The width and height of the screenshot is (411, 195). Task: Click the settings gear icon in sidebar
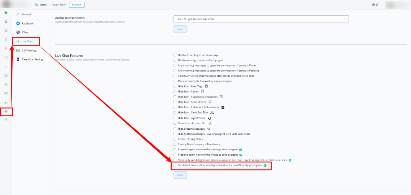[6, 111]
